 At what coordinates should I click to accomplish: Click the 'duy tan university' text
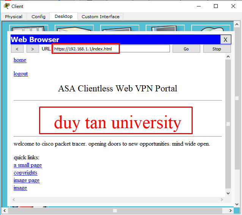point(118,123)
